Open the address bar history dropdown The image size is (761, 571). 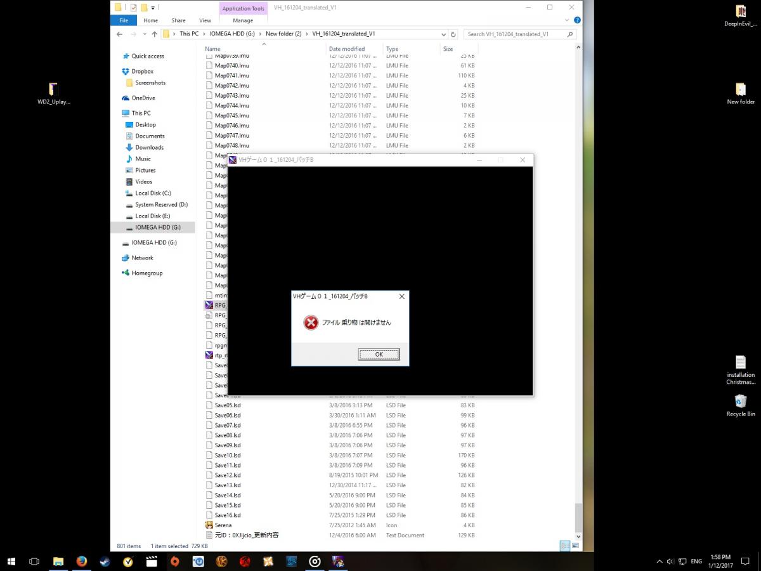coord(443,34)
